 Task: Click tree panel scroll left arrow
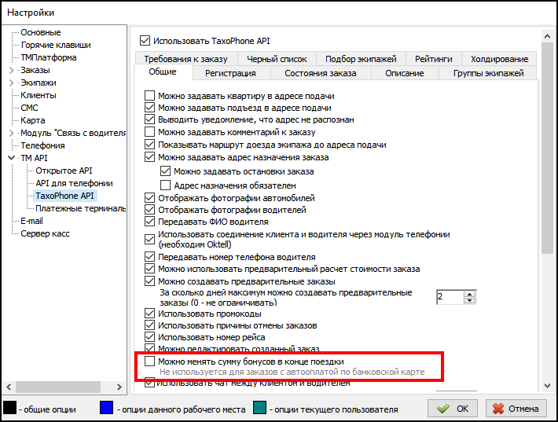point(9,387)
